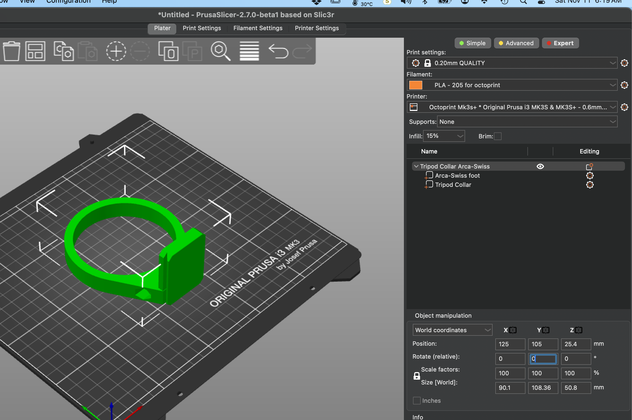Open Split to objects tool
The width and height of the screenshot is (632, 420).
[168, 51]
